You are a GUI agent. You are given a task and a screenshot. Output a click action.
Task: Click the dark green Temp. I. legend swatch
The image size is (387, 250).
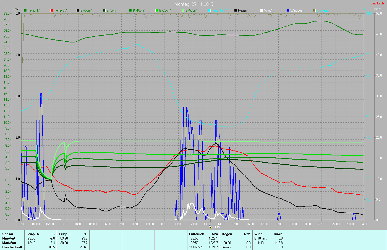point(26,10)
